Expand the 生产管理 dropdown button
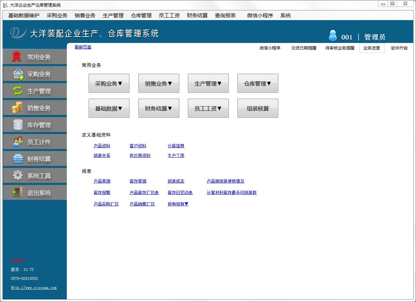Viewport: 416px width, 302px height. pos(208,83)
